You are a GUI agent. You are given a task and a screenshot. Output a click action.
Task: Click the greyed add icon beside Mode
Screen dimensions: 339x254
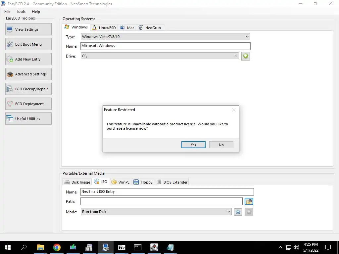[249, 212]
